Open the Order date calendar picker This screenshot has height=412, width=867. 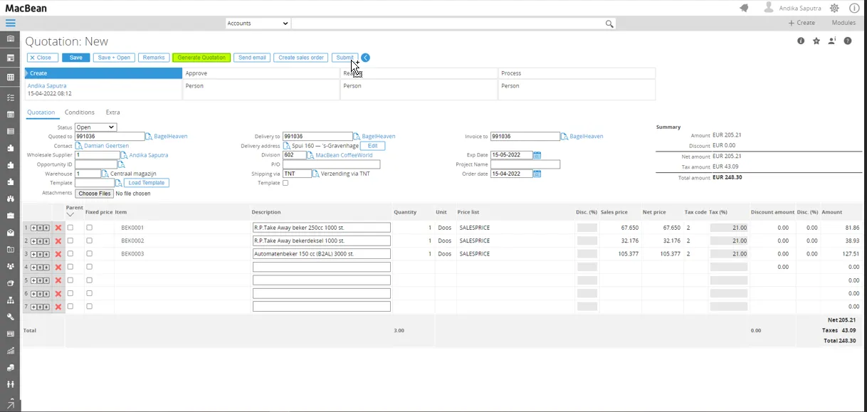click(537, 174)
